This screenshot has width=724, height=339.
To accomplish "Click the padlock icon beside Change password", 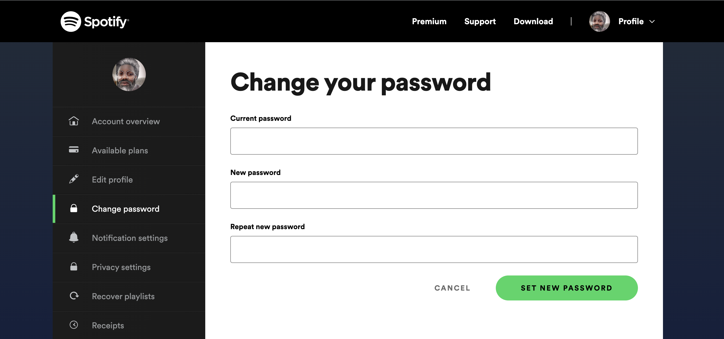I will coord(74,208).
